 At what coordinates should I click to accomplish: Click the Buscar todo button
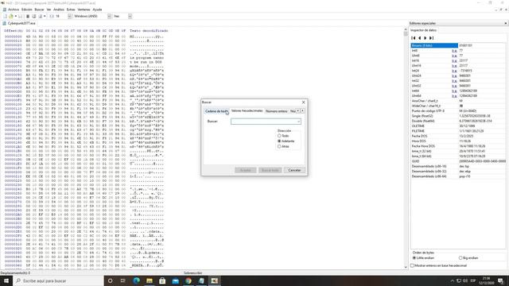click(x=270, y=170)
